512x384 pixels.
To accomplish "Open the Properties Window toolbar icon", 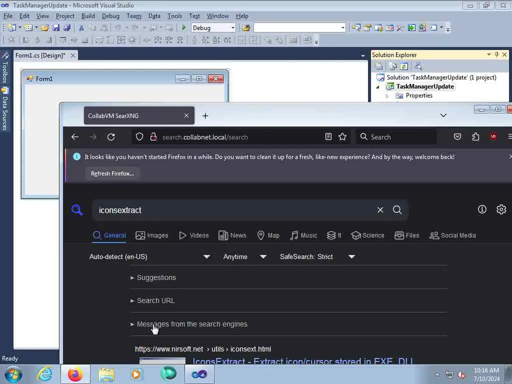I will click(367, 28).
